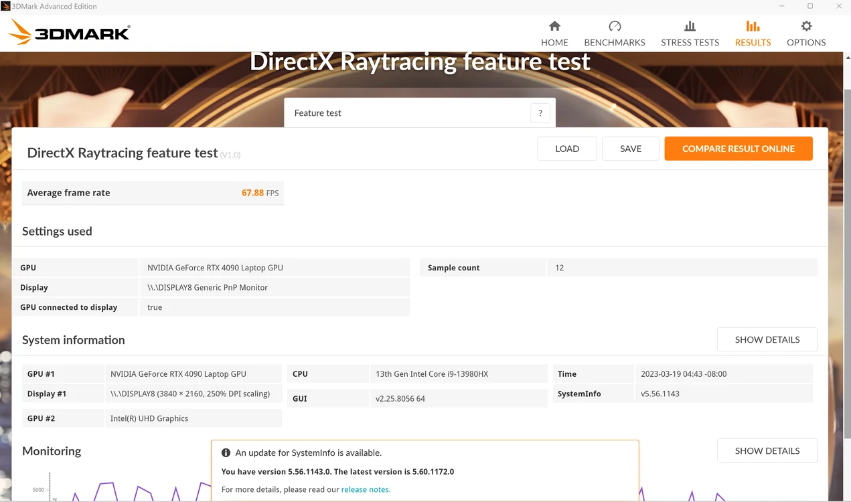Show details for System information

click(x=767, y=339)
